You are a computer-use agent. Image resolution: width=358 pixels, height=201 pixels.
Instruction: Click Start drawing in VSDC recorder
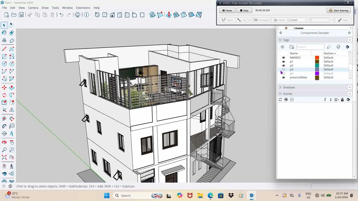click(339, 10)
